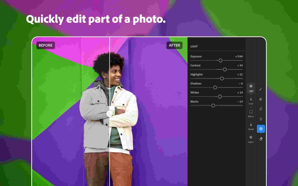
Task: Select the edit sliders icon
Action: click(261, 119)
